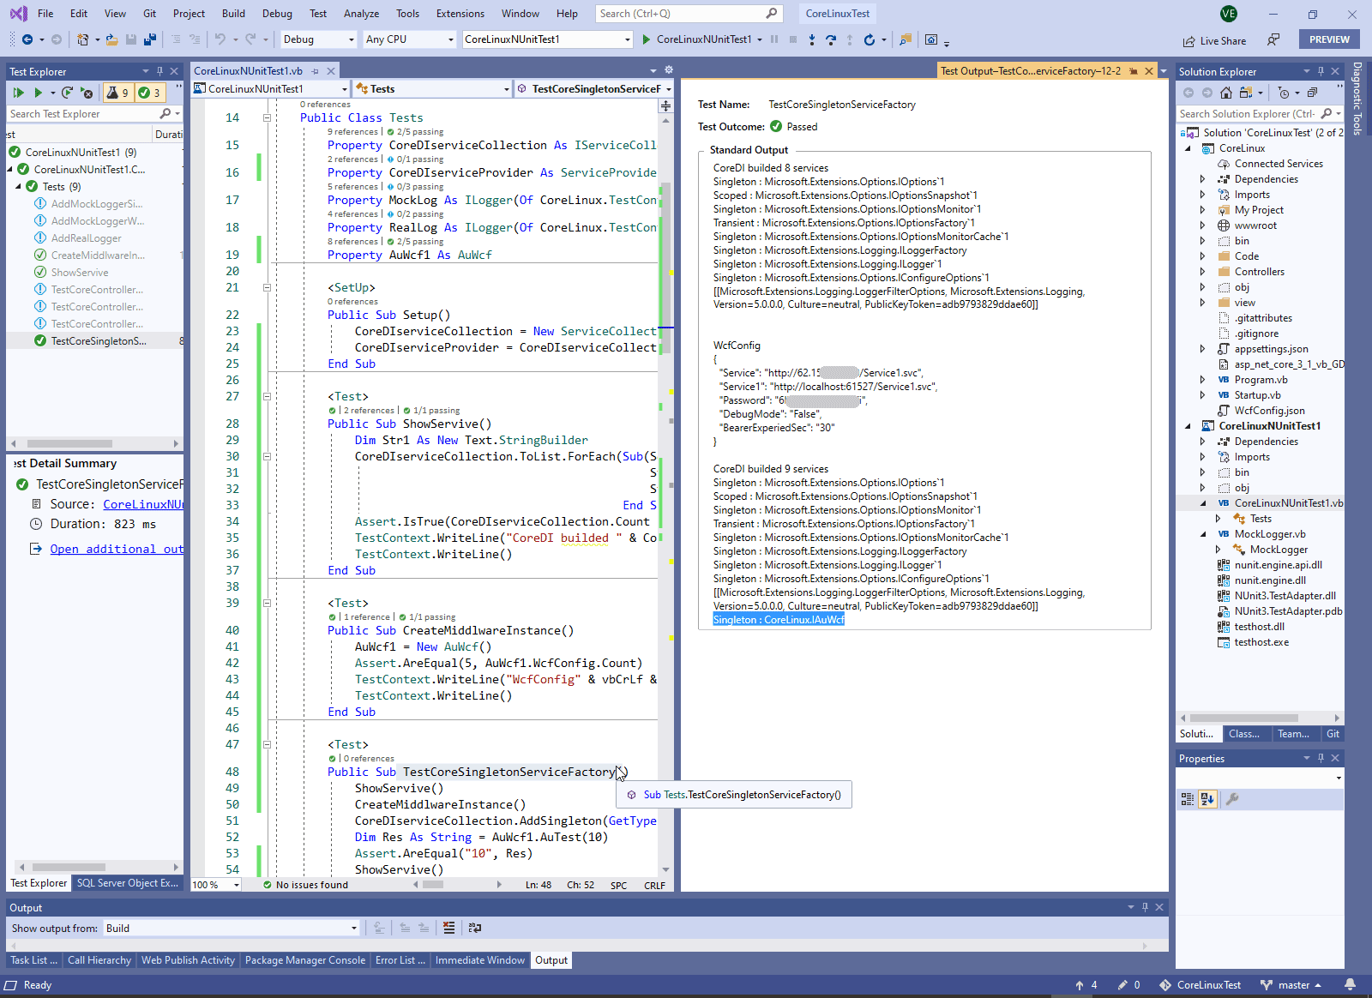The height and width of the screenshot is (998, 1372).
Task: Open editor settings gear above the code pane
Action: point(669,70)
